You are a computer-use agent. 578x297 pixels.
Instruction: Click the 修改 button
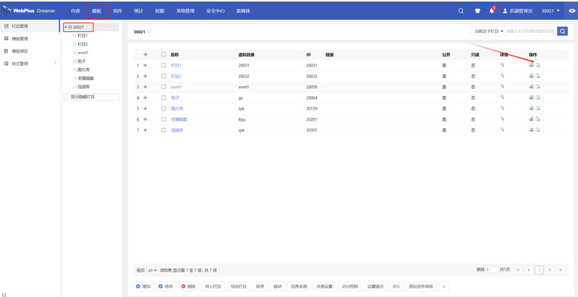tap(166, 286)
